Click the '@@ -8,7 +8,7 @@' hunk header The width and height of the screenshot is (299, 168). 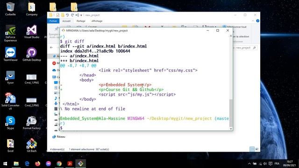pyautogui.click(x=78, y=65)
